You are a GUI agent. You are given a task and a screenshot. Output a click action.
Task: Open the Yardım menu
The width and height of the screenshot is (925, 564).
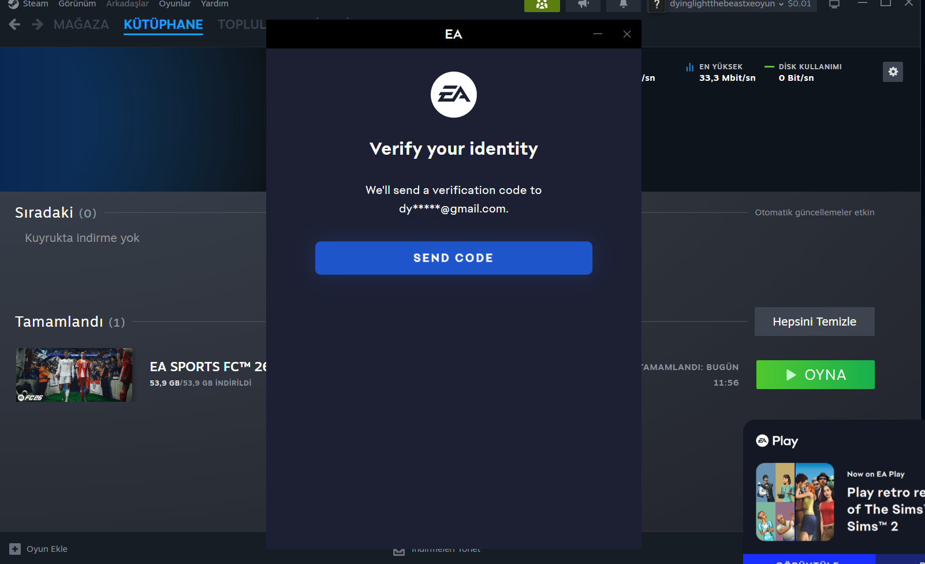[x=214, y=4]
